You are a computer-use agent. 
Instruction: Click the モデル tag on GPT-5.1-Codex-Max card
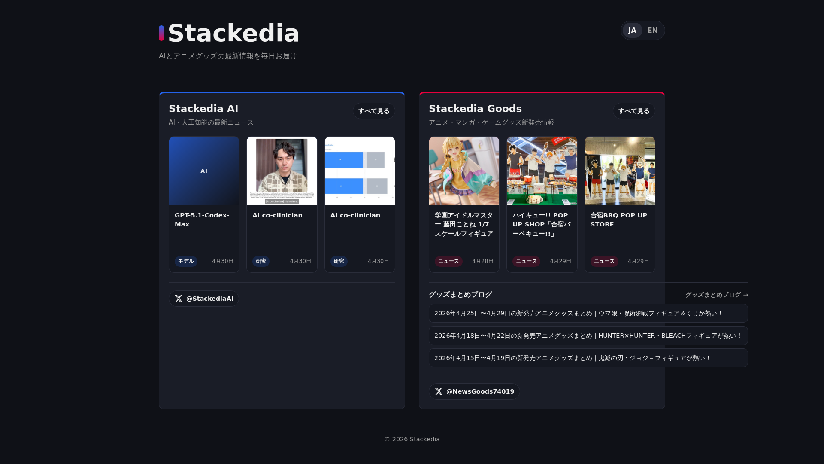click(186, 261)
